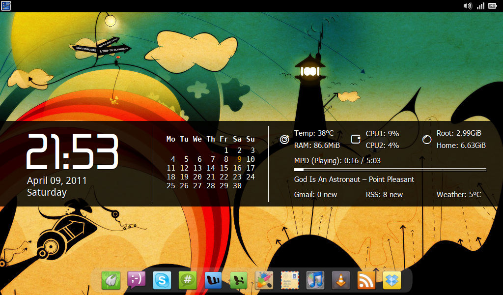
Task: Launch the green hash IRC chat icon
Action: [188, 280]
